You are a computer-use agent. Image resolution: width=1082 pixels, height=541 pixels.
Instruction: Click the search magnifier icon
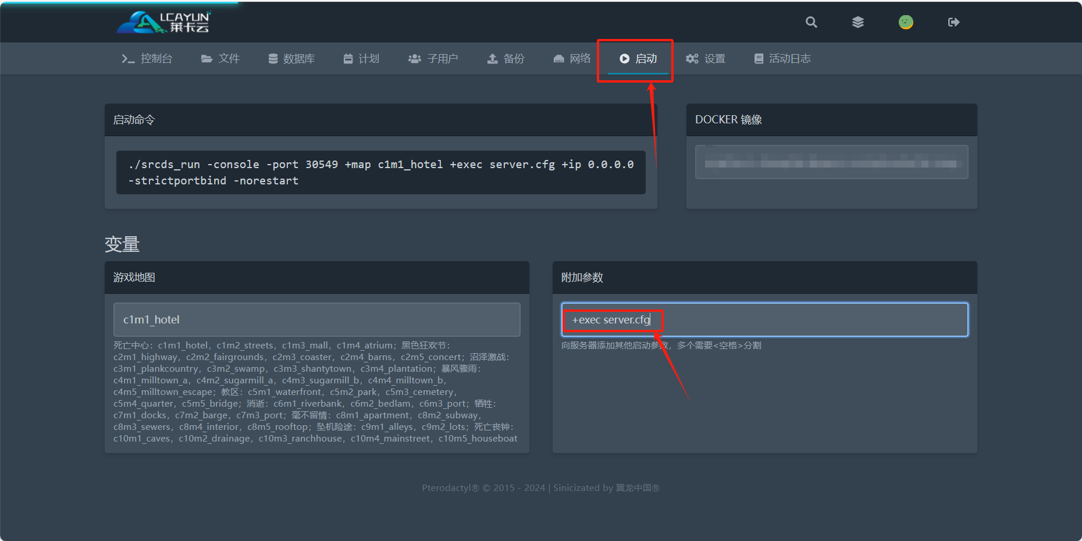[x=811, y=22]
